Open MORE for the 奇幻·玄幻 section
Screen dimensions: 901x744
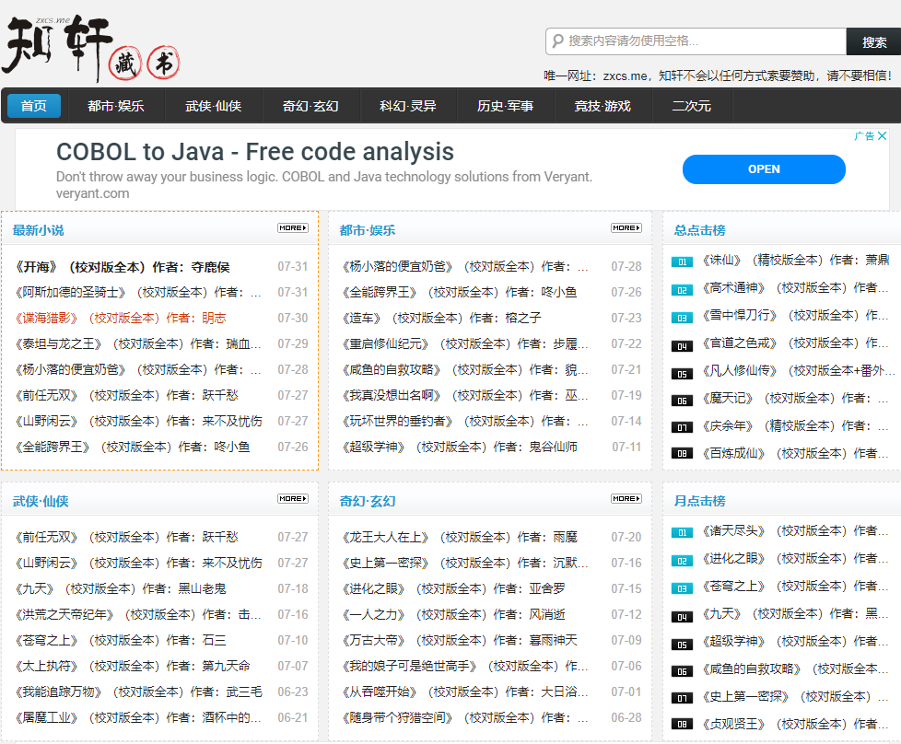[x=626, y=497]
